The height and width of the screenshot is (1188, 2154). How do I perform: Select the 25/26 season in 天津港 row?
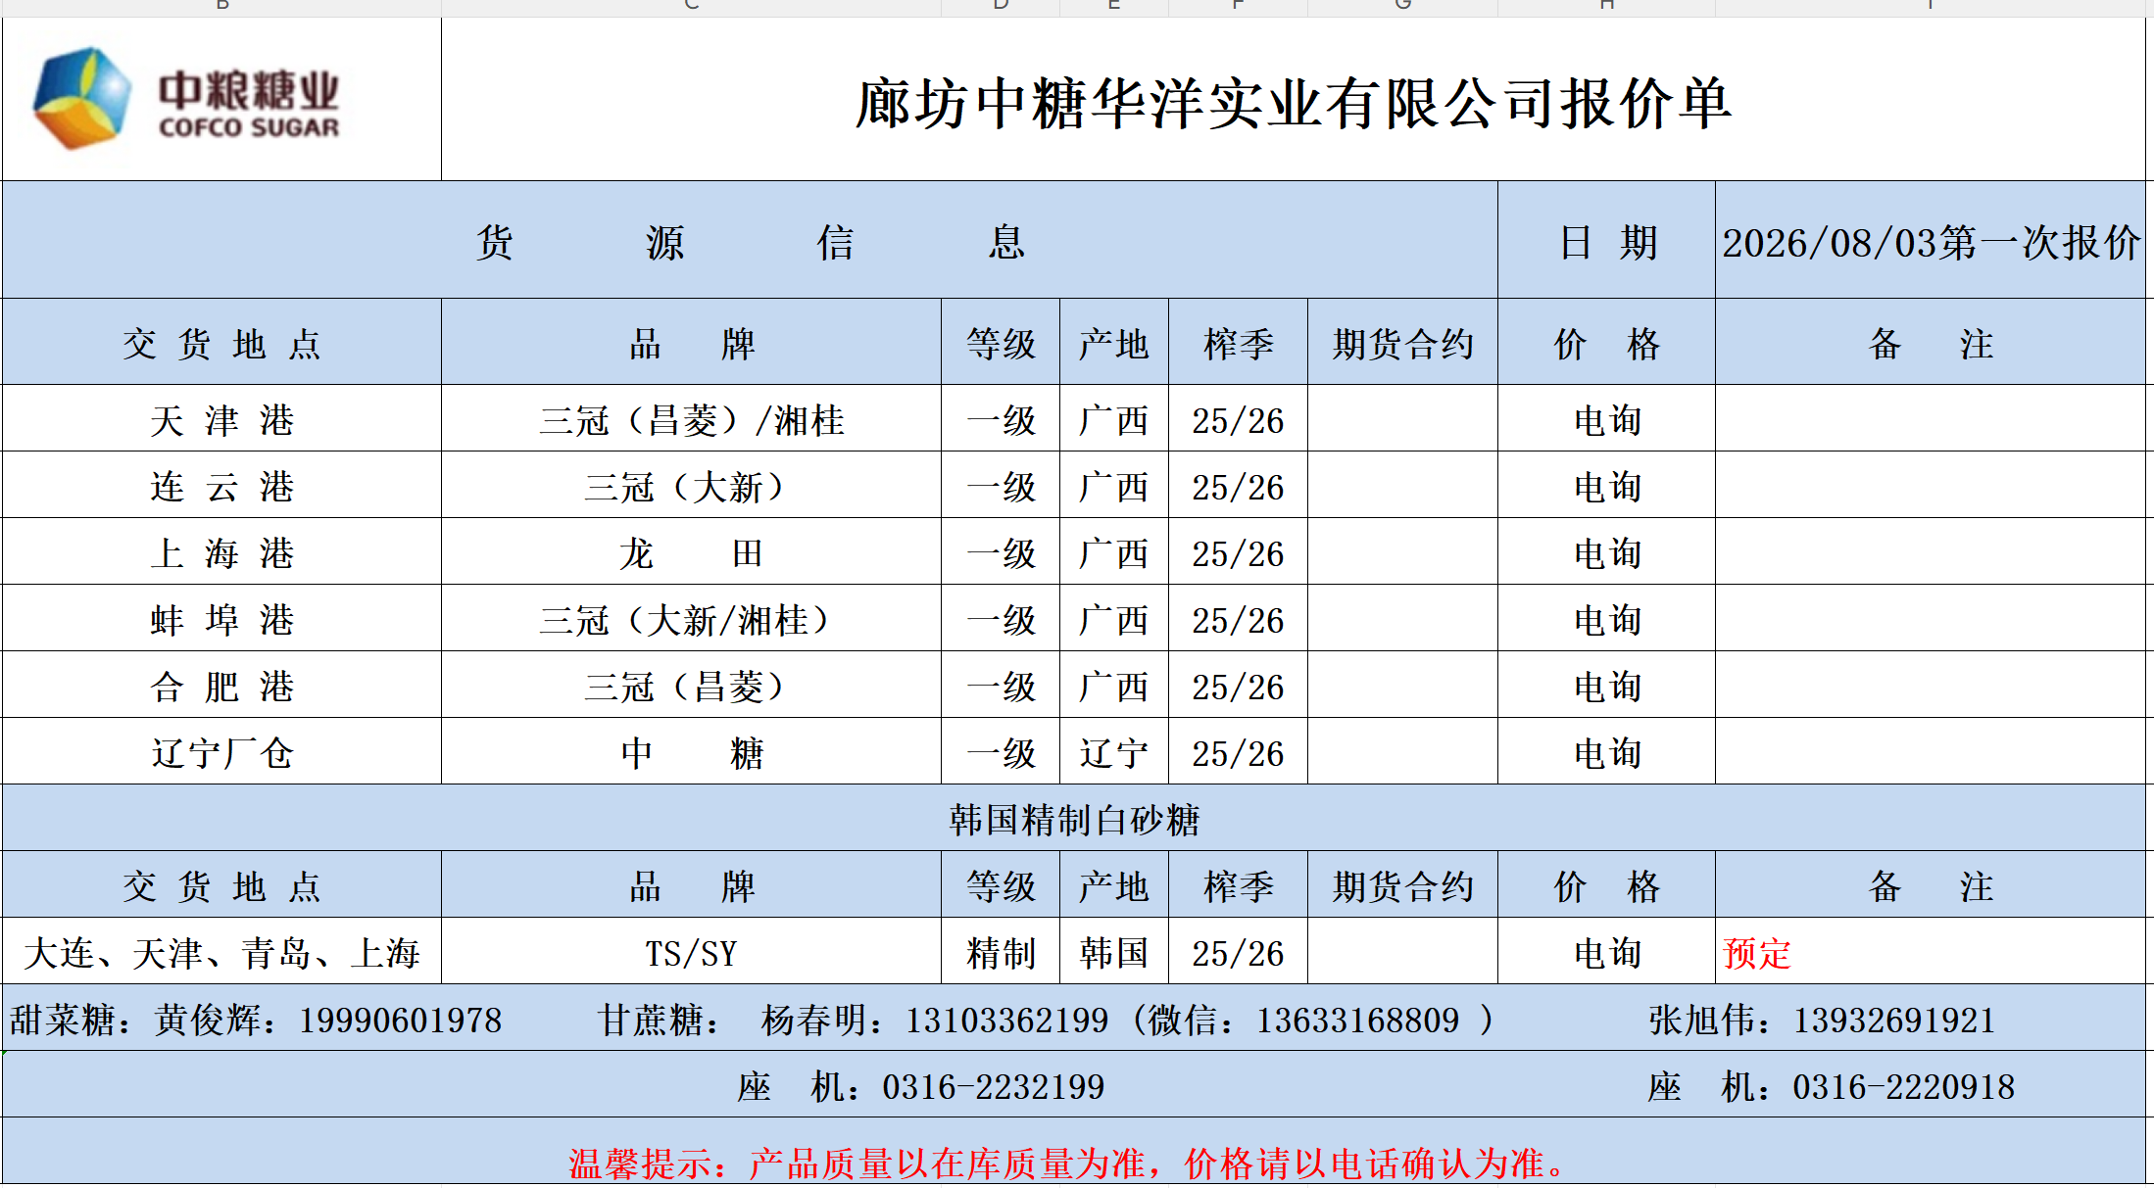(1238, 419)
